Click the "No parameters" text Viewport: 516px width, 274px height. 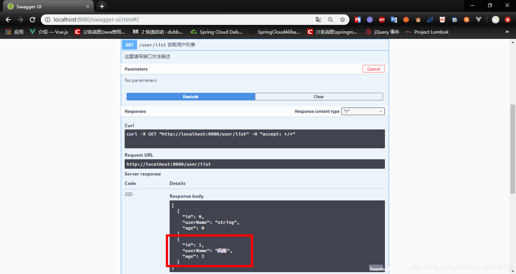point(141,80)
